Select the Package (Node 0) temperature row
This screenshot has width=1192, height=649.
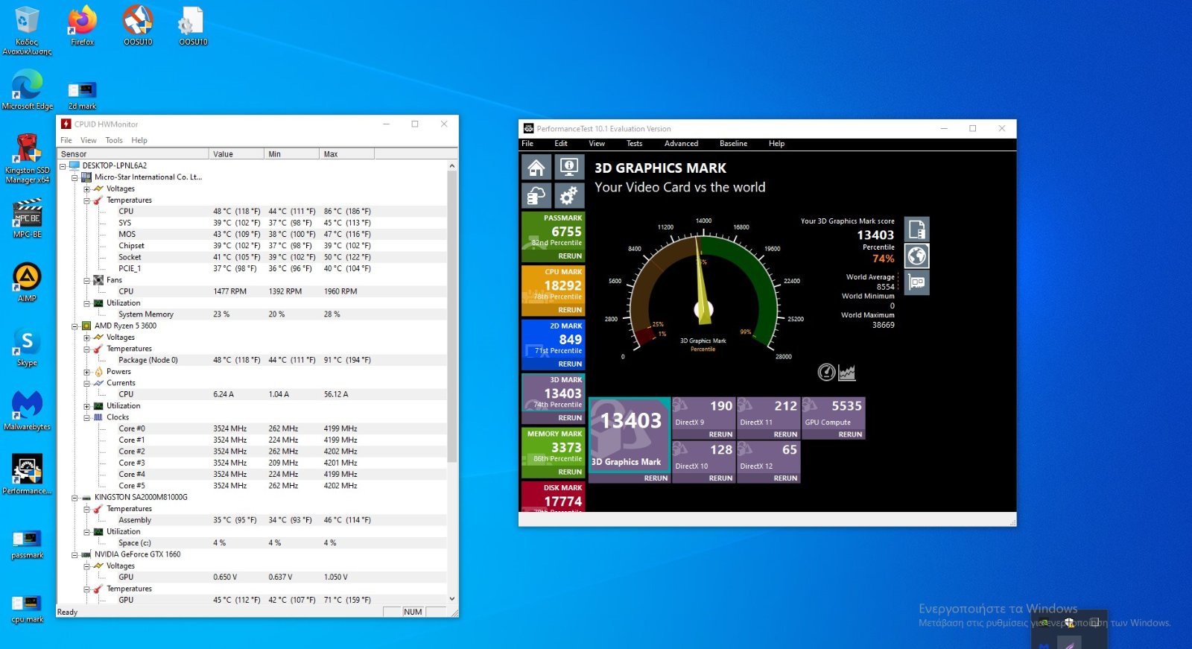[253, 361]
